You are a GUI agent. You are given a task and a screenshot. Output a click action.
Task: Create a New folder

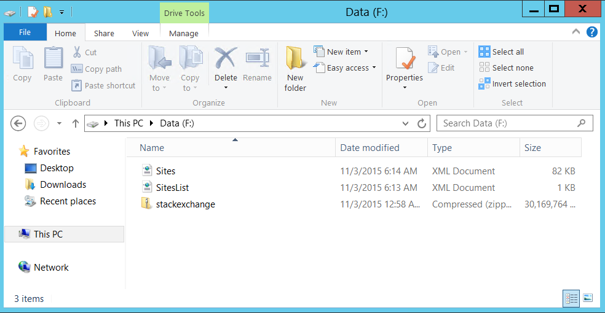pyautogui.click(x=295, y=69)
